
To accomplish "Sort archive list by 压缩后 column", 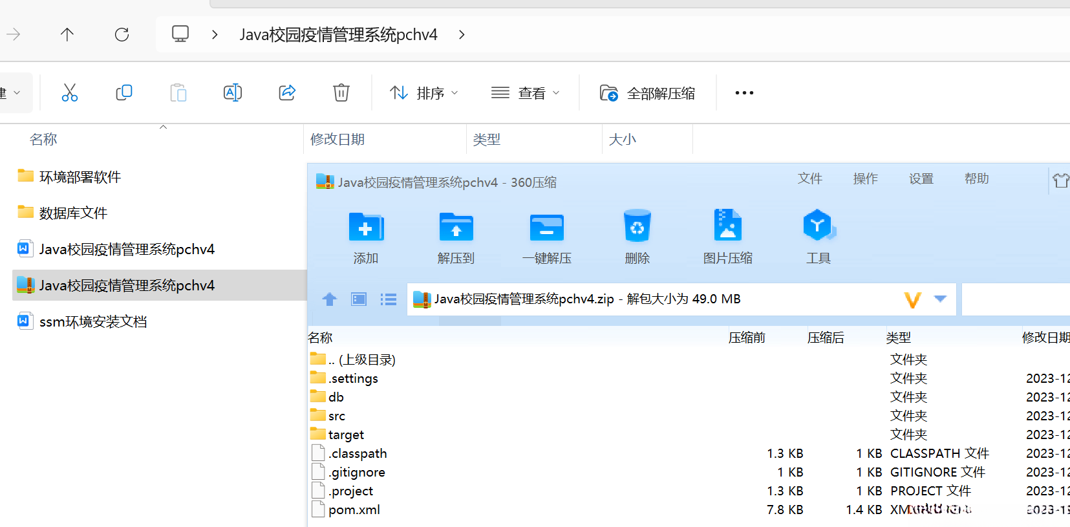I will coord(826,338).
